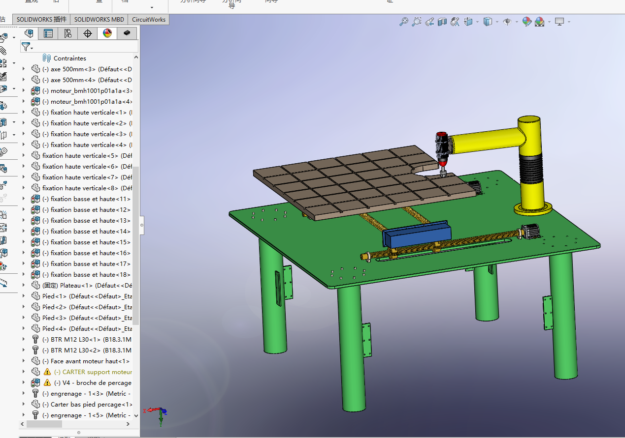Click the Zoom to Fit icon
The width and height of the screenshot is (625, 438).
tap(404, 22)
